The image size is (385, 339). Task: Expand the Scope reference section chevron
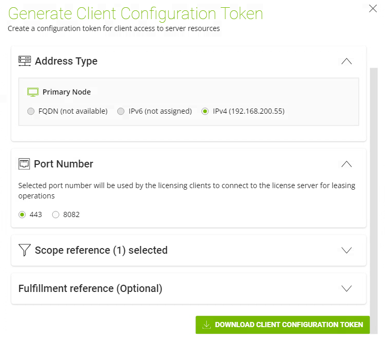point(347,250)
